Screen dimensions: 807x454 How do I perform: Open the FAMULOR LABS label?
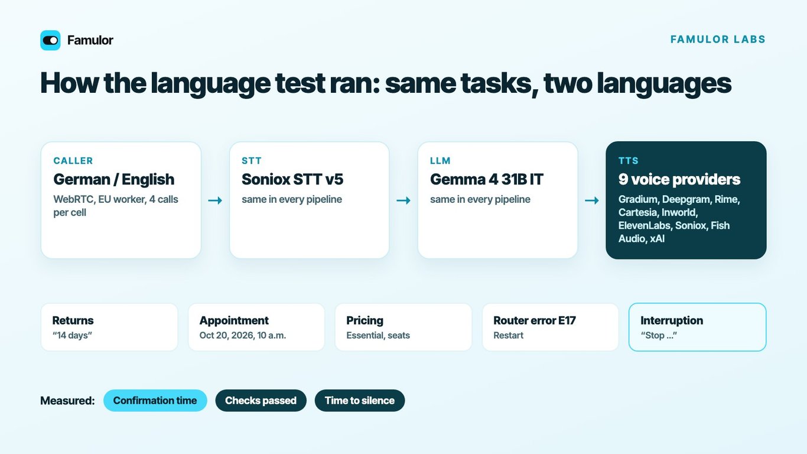tap(718, 40)
